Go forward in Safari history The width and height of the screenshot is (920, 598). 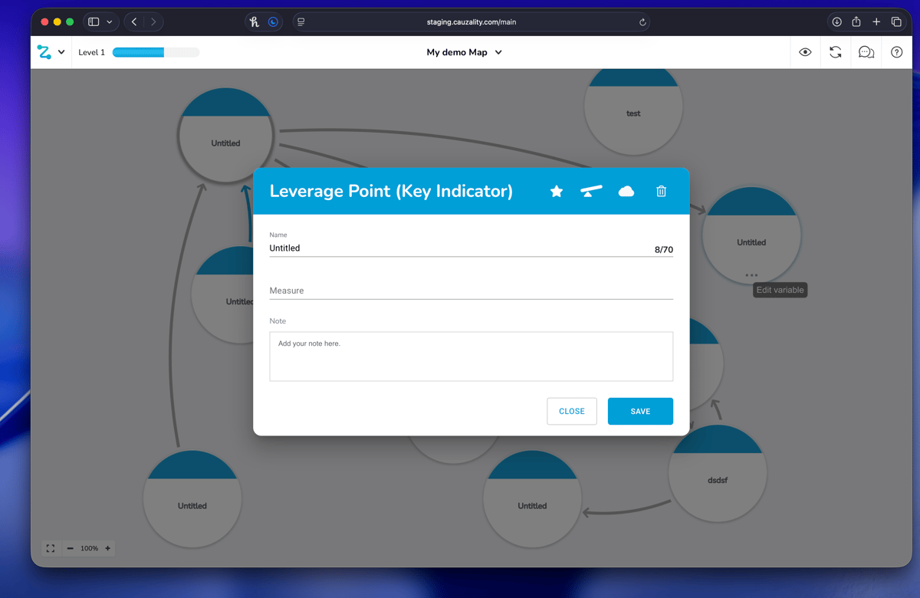(x=153, y=22)
